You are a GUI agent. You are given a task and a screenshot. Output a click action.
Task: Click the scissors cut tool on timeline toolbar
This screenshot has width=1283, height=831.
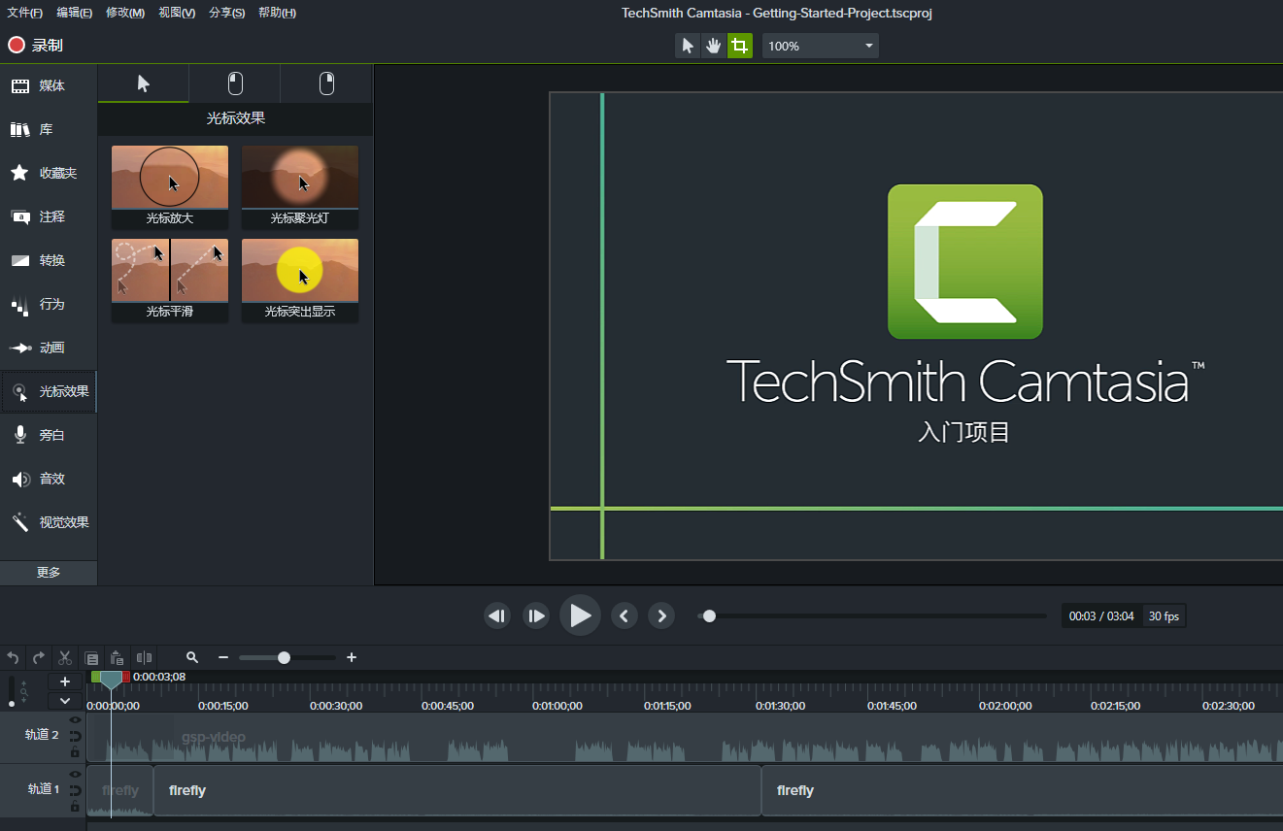point(64,657)
